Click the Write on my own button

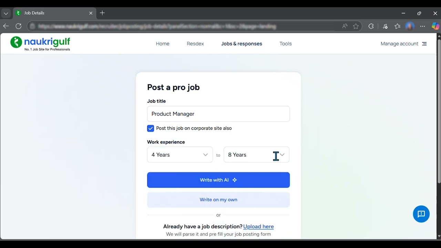218,200
